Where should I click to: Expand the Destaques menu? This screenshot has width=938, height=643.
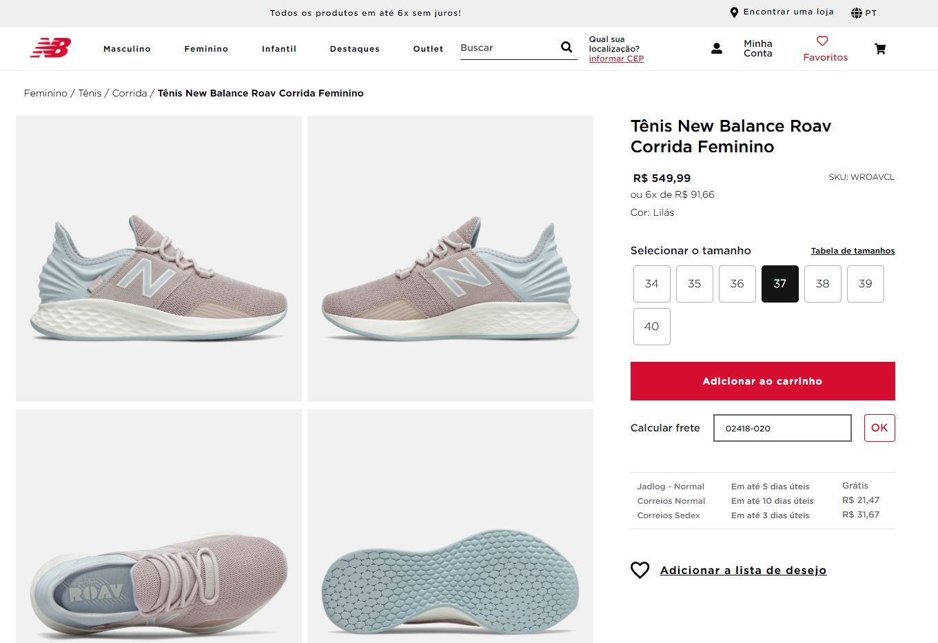[x=354, y=49]
